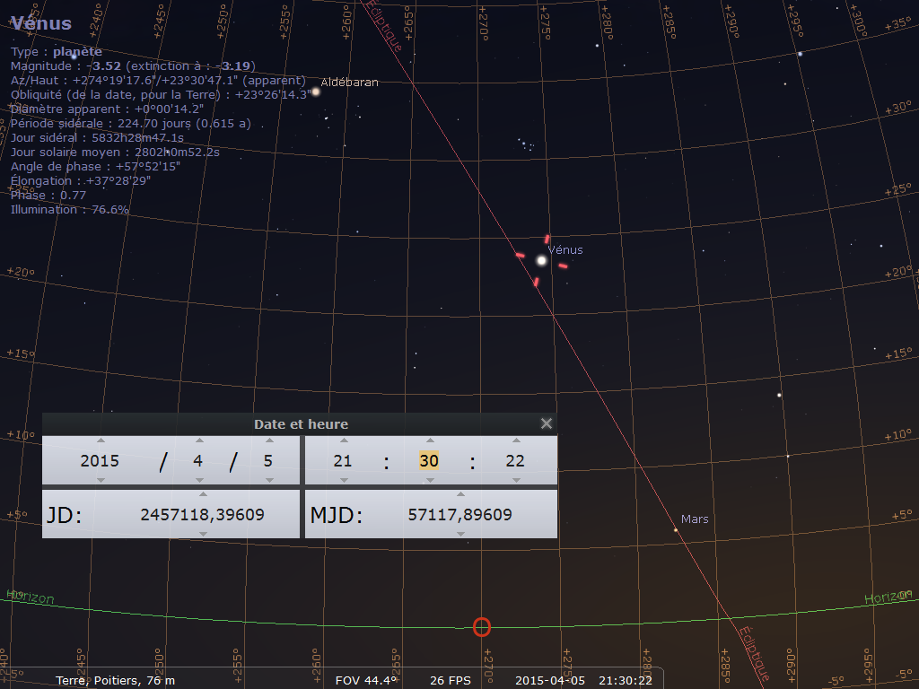919x689 pixels.
Task: Select the highlighted minutes field 30
Action: pos(429,461)
